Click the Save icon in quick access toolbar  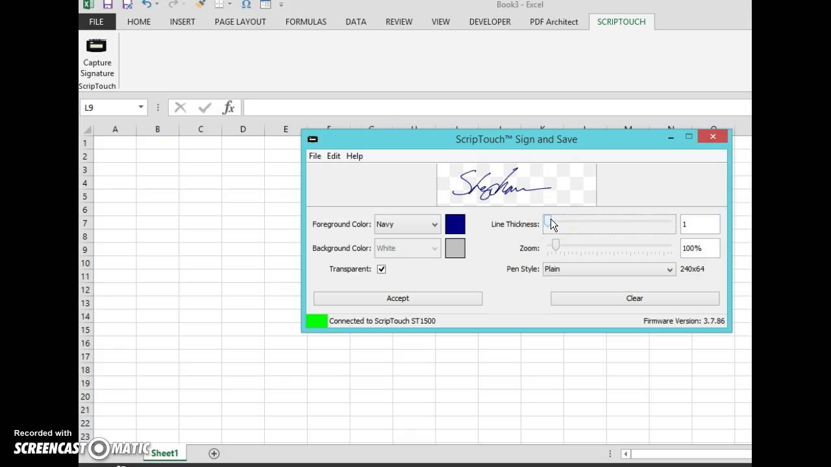click(x=108, y=4)
